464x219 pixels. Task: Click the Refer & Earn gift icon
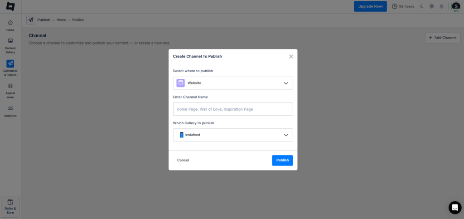click(10, 202)
